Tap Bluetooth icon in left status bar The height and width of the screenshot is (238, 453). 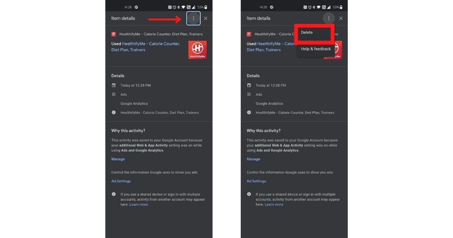[179, 7]
